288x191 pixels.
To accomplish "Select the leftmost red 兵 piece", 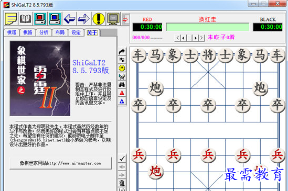I will 138,155.
